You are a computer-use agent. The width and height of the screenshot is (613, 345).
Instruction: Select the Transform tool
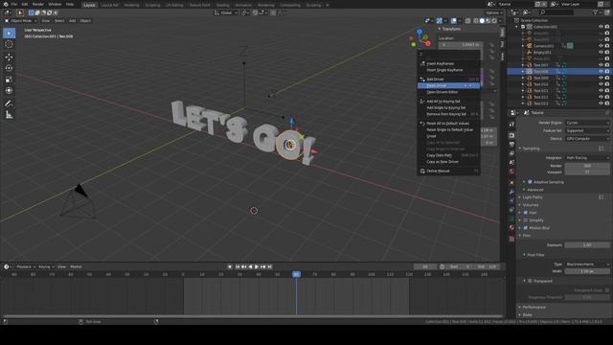9,91
